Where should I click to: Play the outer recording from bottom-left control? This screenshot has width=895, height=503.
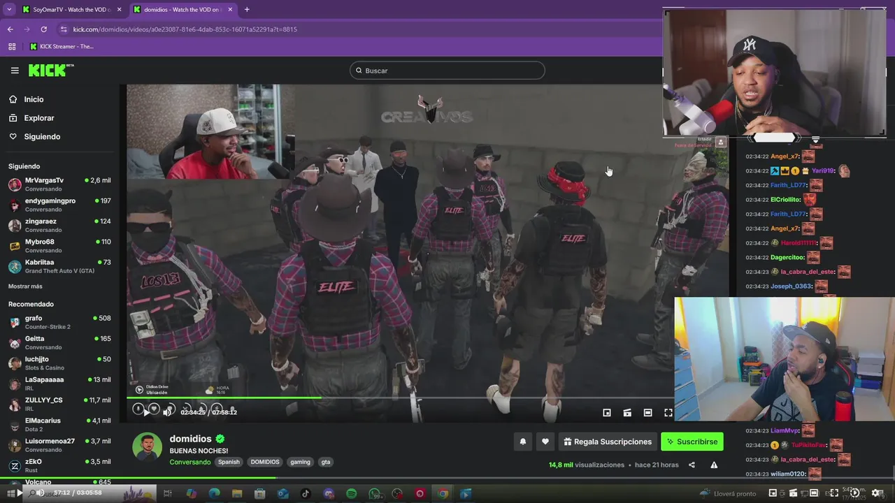pos(19,493)
